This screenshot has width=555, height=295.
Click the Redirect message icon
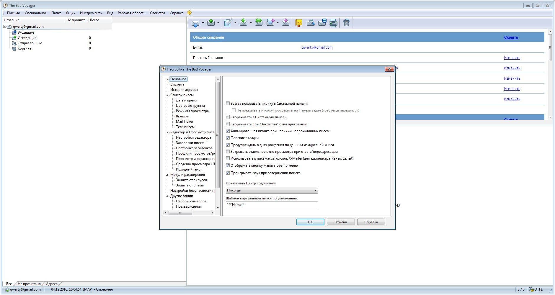[x=285, y=23]
